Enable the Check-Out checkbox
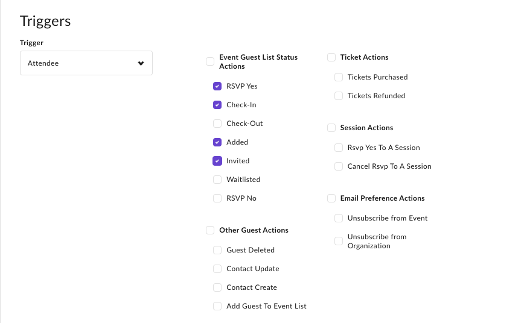 (x=217, y=124)
